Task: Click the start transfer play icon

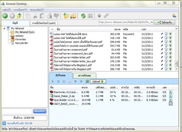Action: [x=53, y=81]
